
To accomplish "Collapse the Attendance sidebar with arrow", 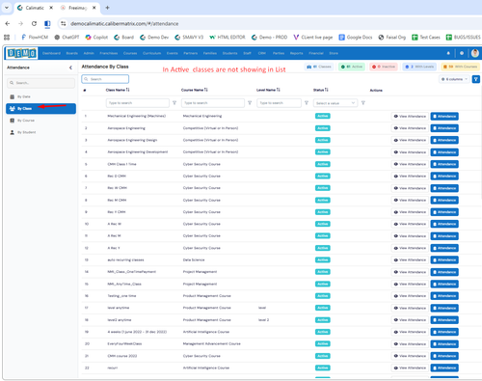I will pyautogui.click(x=70, y=68).
